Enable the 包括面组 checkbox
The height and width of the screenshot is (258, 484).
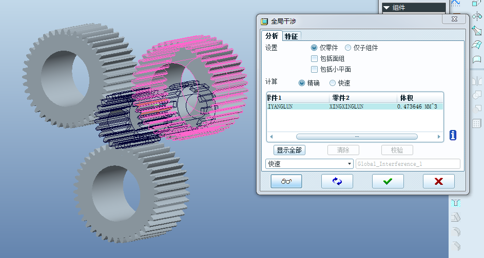315,58
